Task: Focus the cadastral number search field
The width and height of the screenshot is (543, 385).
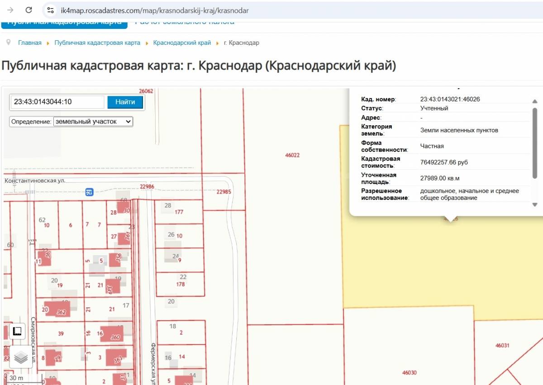Action: [x=57, y=102]
